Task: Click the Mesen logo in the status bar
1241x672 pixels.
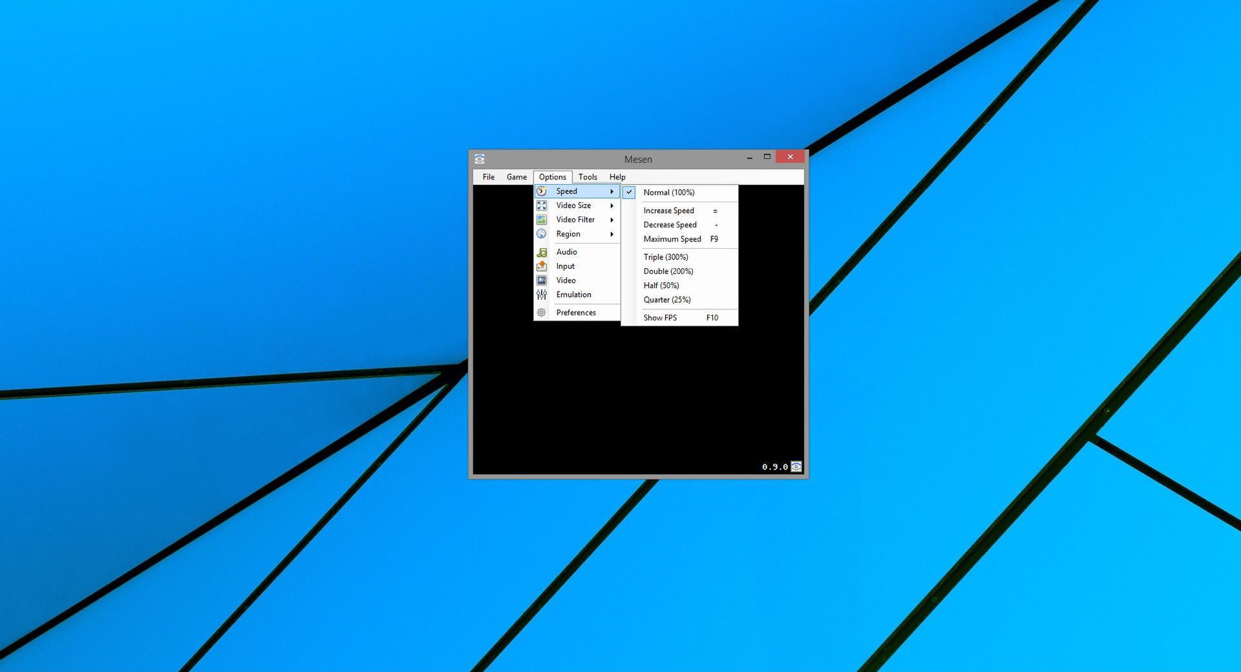Action: point(796,467)
